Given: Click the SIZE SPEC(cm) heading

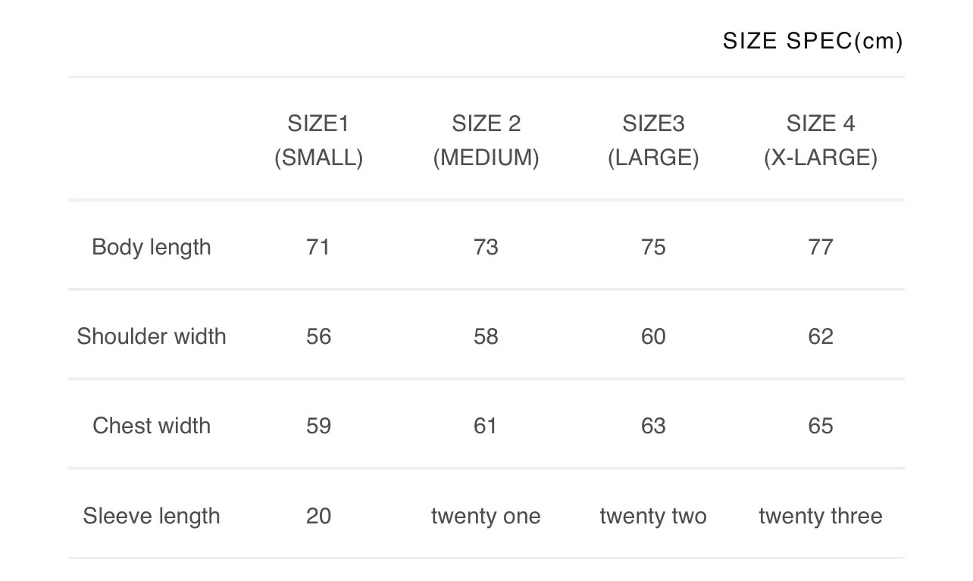Looking at the screenshot, I should [812, 41].
